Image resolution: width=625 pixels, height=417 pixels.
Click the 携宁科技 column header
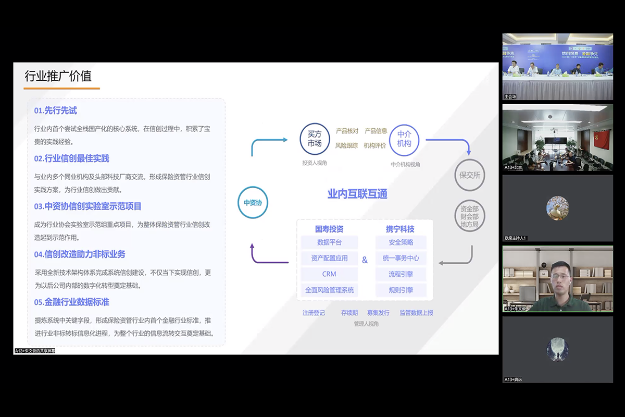[400, 229]
